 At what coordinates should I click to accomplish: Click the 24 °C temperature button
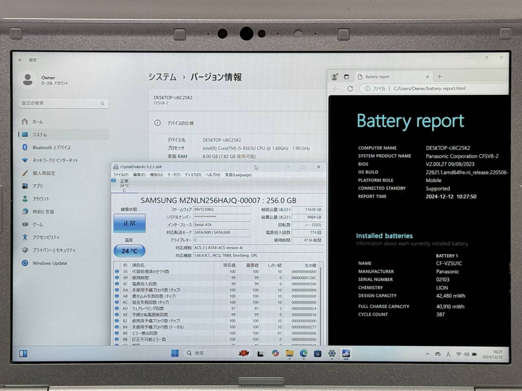click(x=129, y=251)
